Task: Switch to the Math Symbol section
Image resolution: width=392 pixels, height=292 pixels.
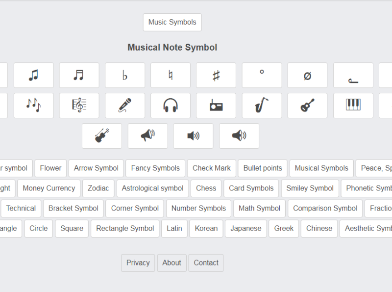Action: tap(259, 209)
